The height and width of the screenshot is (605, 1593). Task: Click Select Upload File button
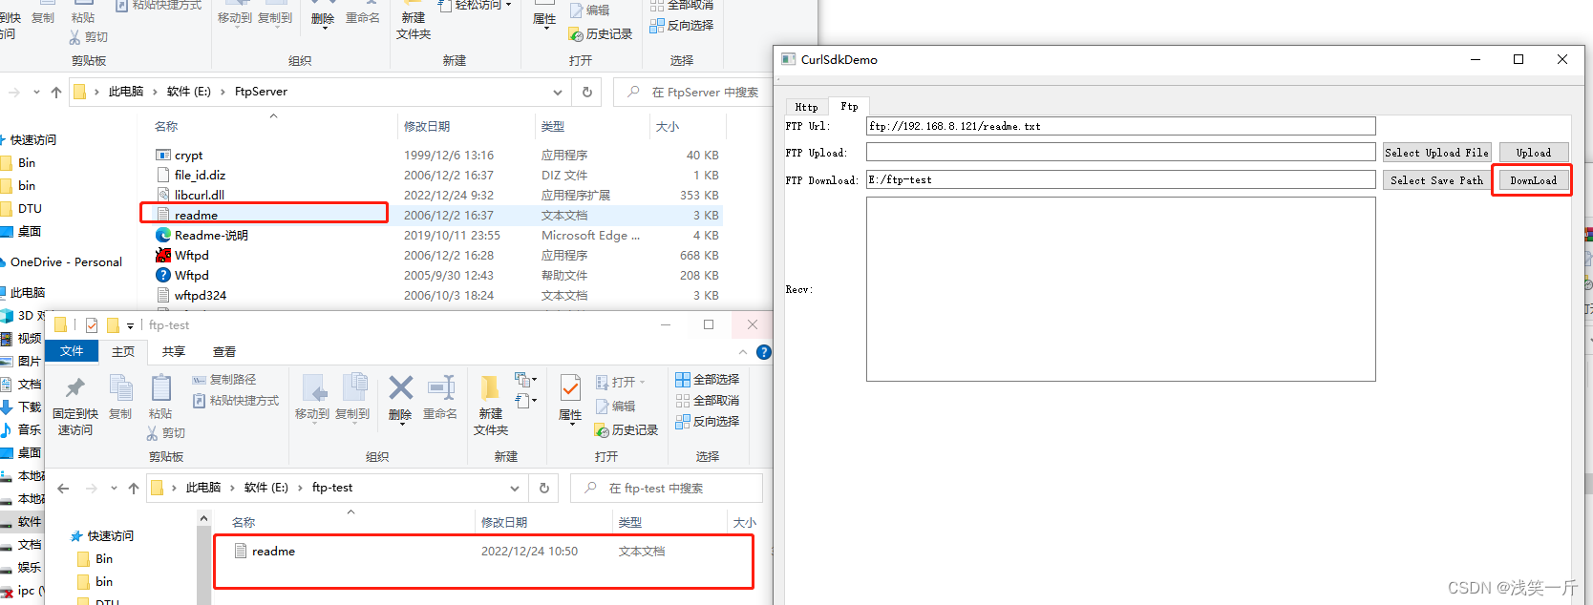(1436, 153)
